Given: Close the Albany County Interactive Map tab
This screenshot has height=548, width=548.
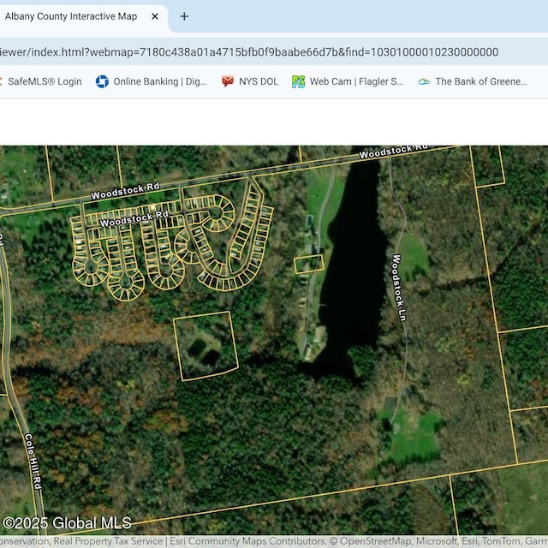Looking at the screenshot, I should [155, 16].
